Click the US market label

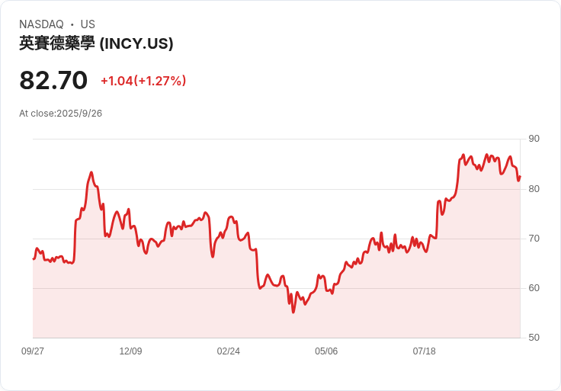pos(88,24)
